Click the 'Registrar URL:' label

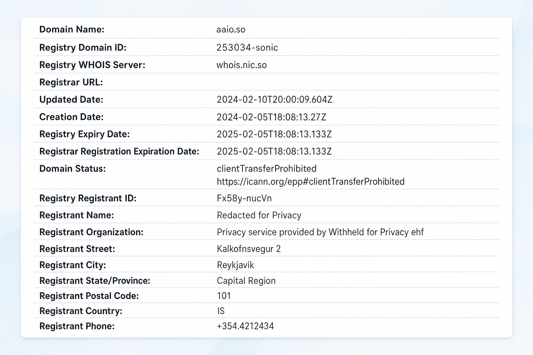tap(71, 82)
